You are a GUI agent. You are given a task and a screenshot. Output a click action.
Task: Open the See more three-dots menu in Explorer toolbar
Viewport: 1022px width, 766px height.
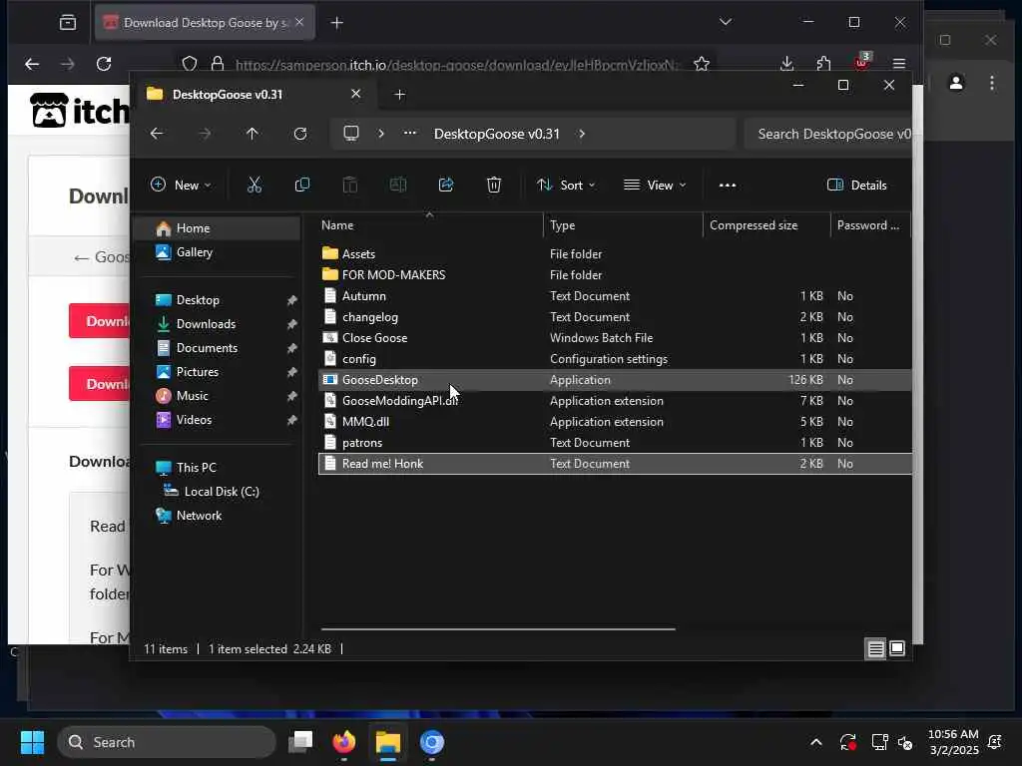click(728, 185)
